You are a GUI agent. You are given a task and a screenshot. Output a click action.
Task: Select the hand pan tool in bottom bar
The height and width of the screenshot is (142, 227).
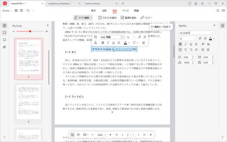(78, 135)
